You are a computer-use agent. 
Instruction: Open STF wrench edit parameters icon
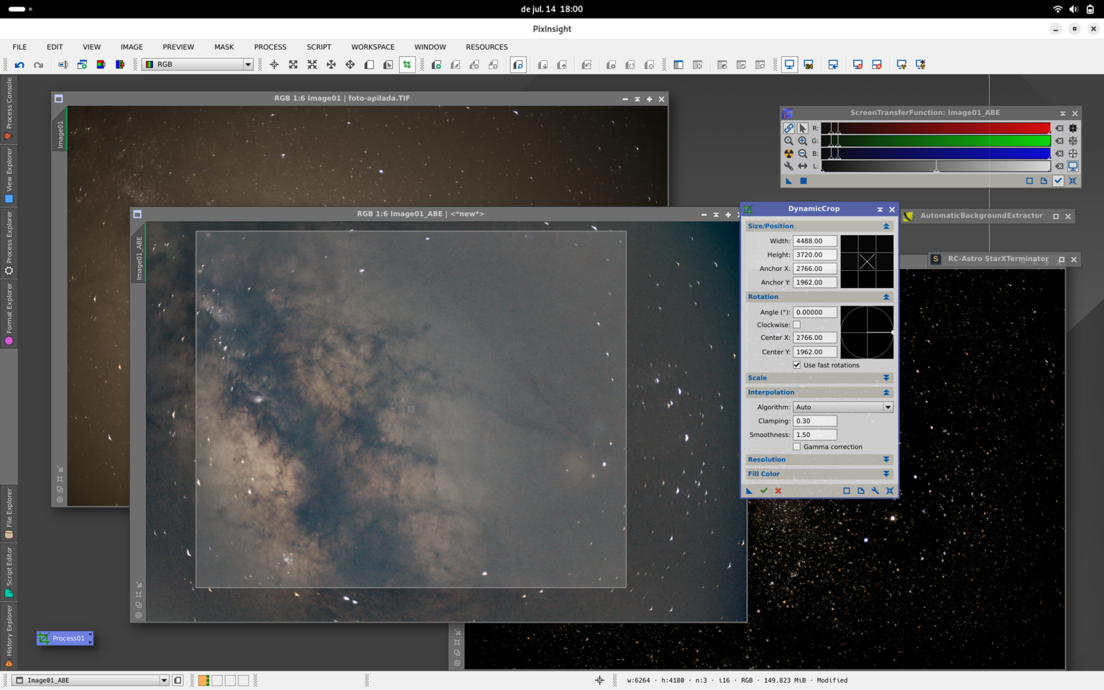tap(788, 166)
